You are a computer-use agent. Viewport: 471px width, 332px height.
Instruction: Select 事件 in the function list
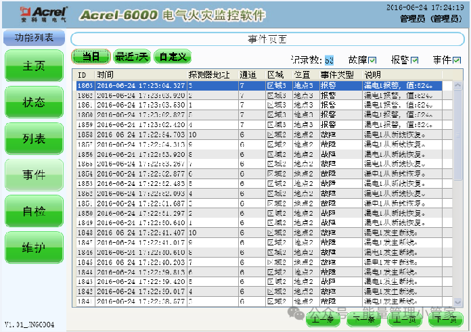tap(34, 174)
